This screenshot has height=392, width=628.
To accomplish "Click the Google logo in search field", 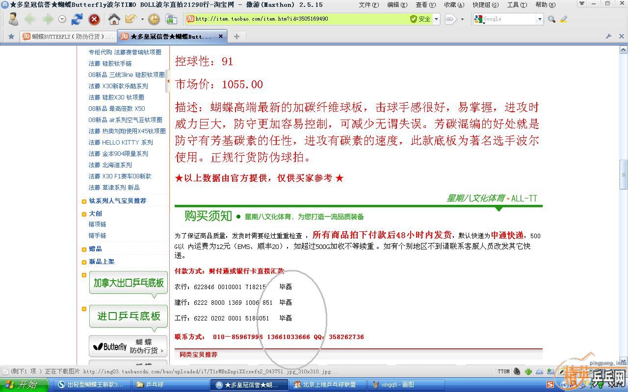I will [478, 19].
